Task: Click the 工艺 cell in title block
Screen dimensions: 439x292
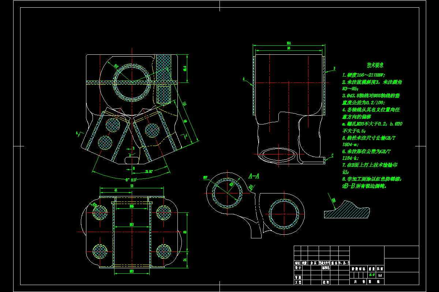Action: [298, 282]
